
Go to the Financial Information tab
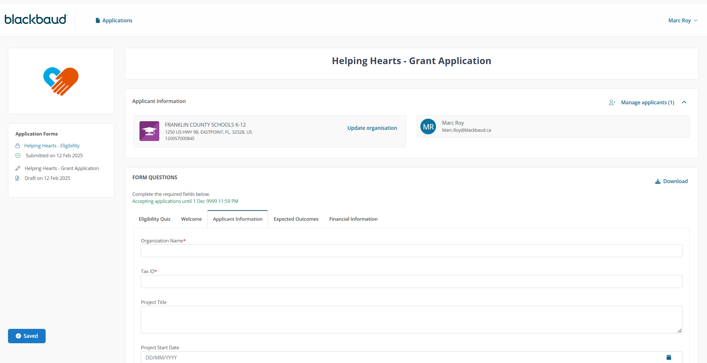coord(353,219)
